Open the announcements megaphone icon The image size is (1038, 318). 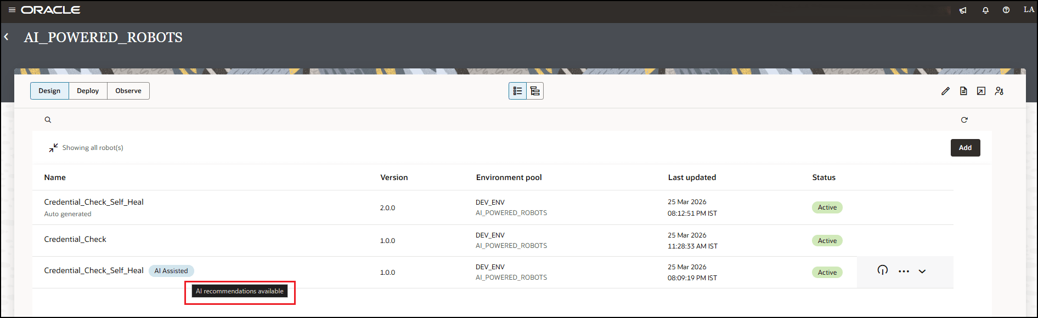click(x=963, y=10)
